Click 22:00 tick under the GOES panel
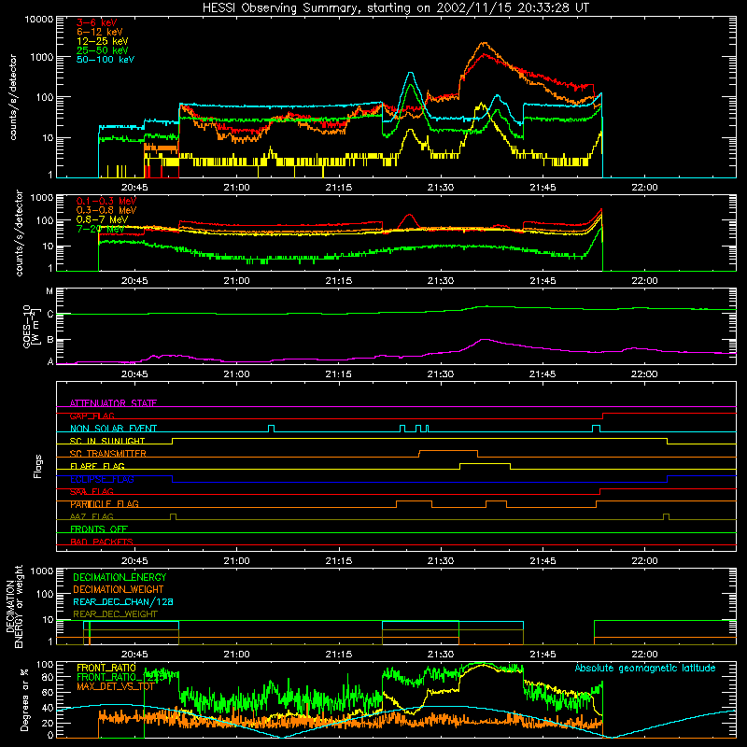Image resolution: width=747 pixels, height=747 pixels. point(644,374)
